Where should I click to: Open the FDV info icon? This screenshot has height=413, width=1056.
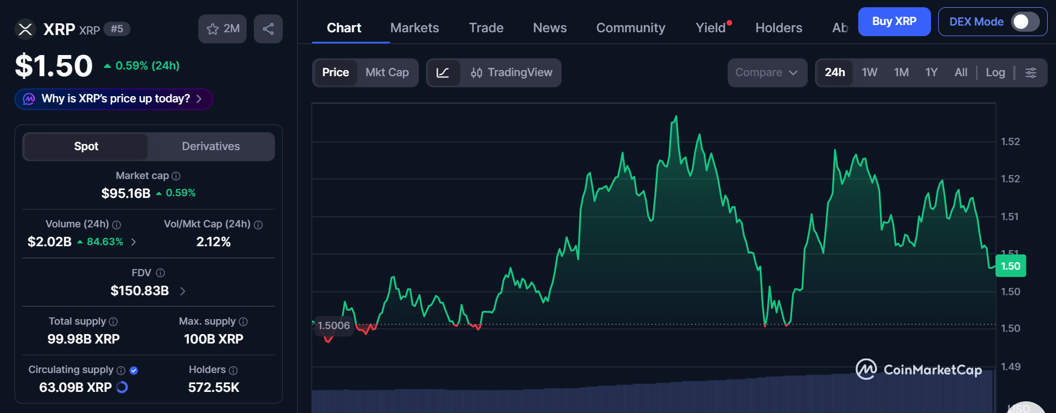tap(161, 273)
